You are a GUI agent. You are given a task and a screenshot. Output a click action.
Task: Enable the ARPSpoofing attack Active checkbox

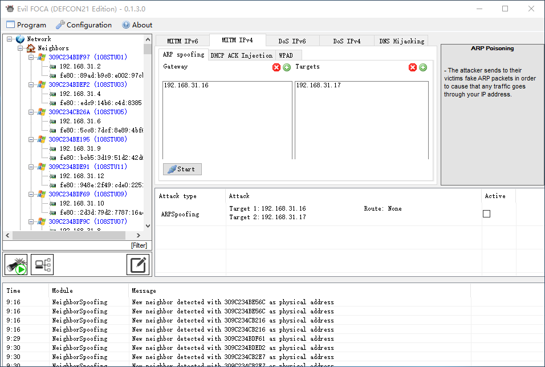[x=487, y=213]
